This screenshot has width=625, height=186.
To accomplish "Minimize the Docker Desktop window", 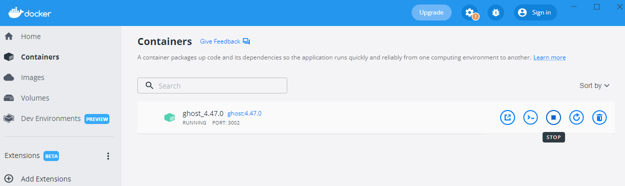I will [x=574, y=7].
